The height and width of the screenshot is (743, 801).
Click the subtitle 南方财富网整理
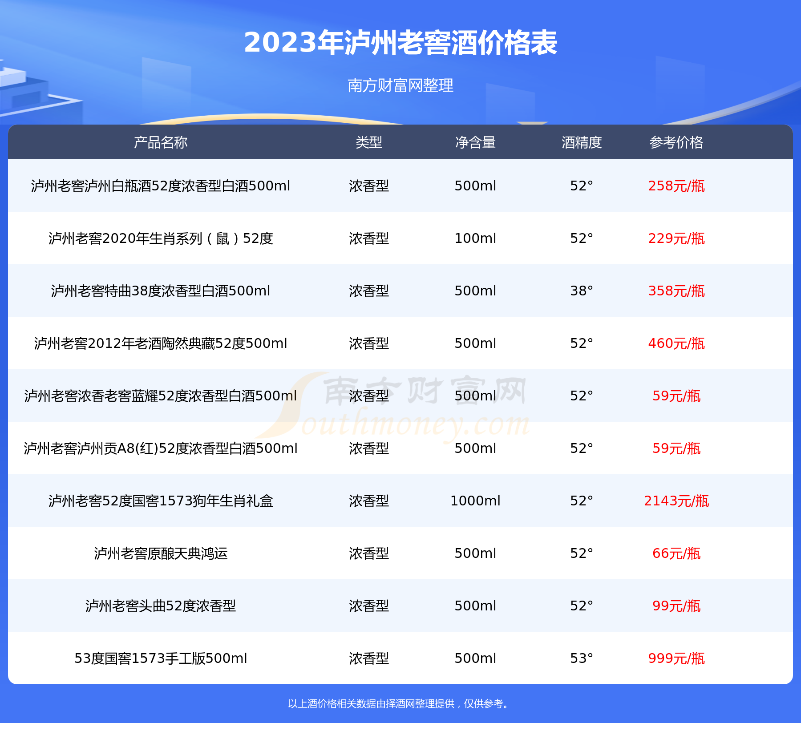coord(400,85)
